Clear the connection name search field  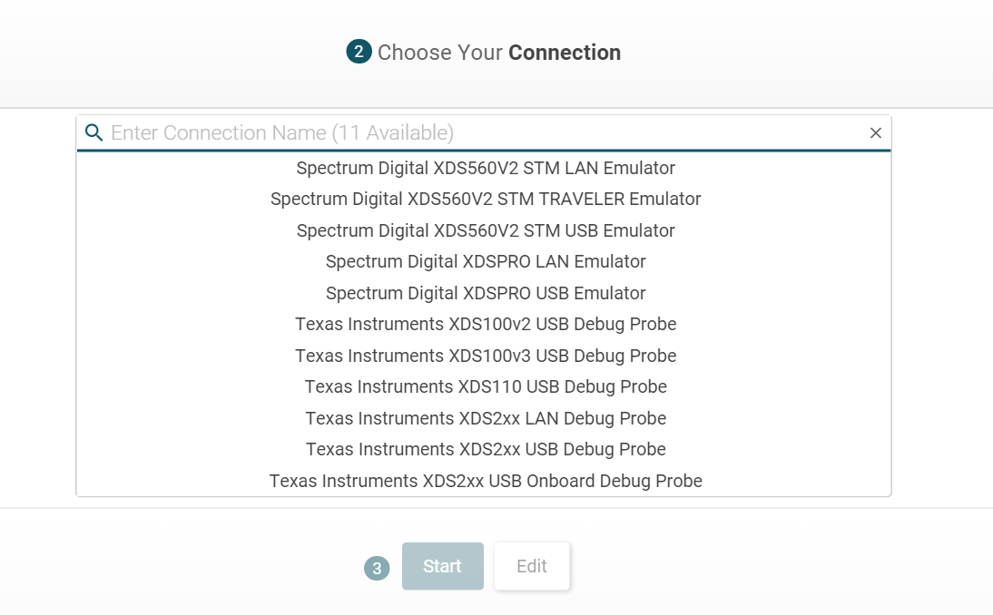(875, 133)
